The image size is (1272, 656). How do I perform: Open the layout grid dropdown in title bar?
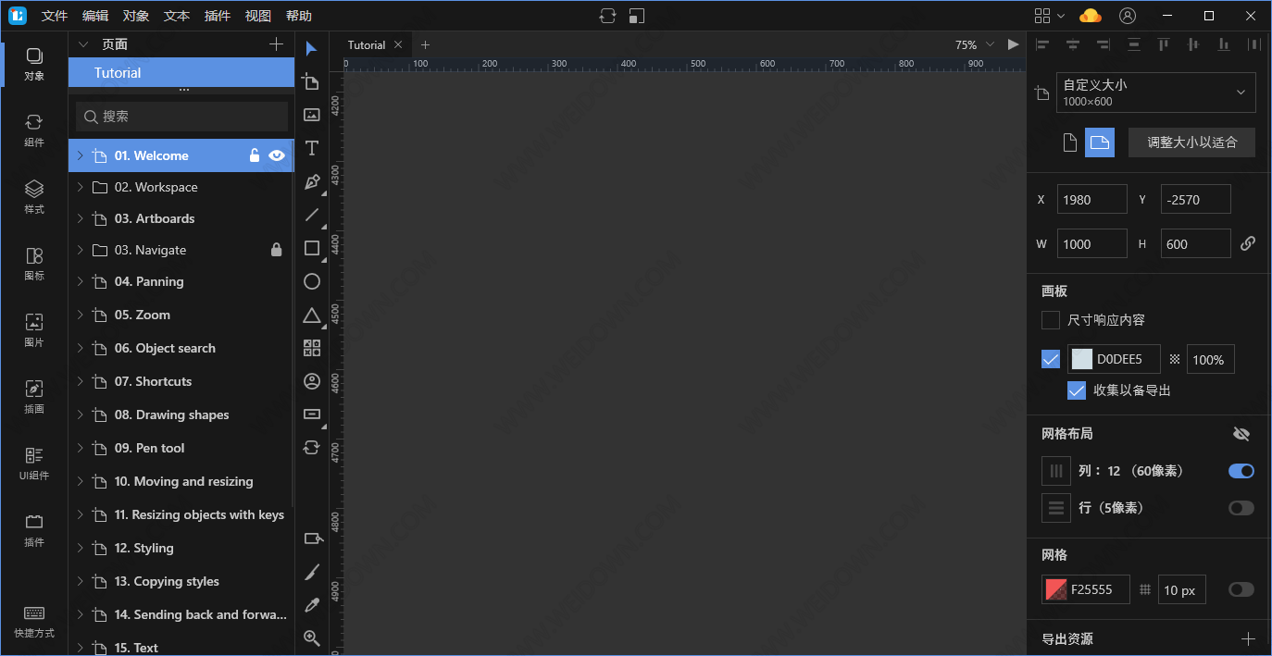pyautogui.click(x=1050, y=16)
